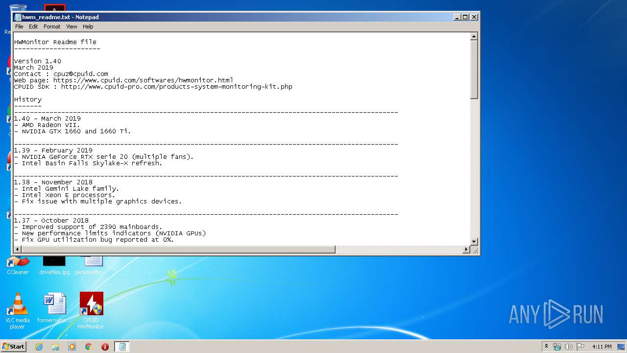This screenshot has width=627, height=353.
Task: Click 'Fix issue with multiple graphics devices'
Action: click(98, 202)
